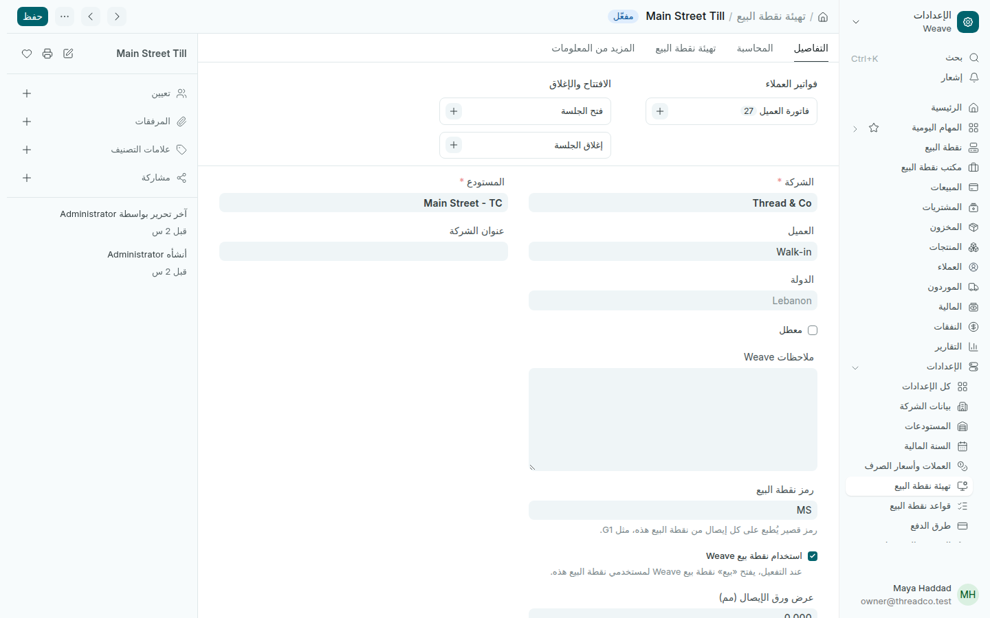Image resolution: width=990 pixels, height=618 pixels.
Task: Click the حفظ save button
Action: tap(32, 16)
